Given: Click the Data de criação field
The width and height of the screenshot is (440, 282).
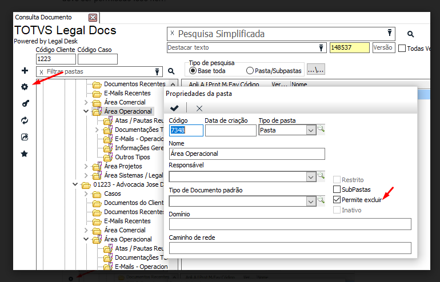Looking at the screenshot, I should pos(231,130).
